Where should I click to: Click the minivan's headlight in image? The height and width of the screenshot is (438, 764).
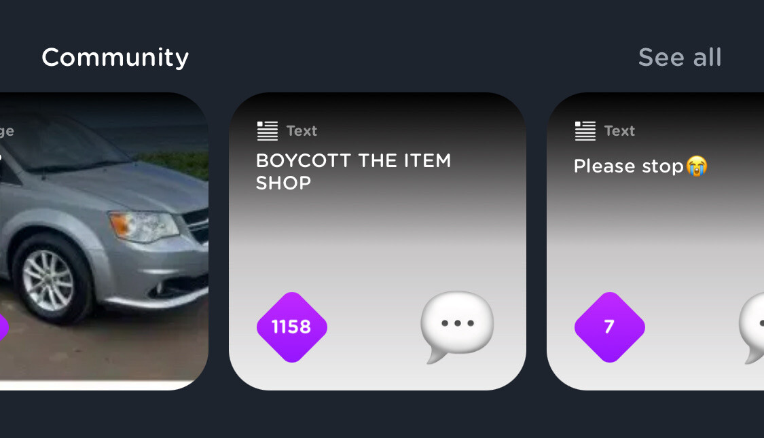coord(143,226)
